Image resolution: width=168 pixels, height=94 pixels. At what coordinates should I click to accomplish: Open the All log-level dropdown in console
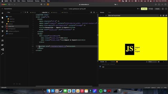[x=159, y=62]
